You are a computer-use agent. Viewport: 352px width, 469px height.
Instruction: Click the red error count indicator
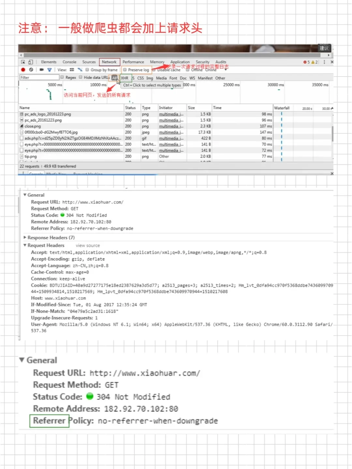[306, 62]
